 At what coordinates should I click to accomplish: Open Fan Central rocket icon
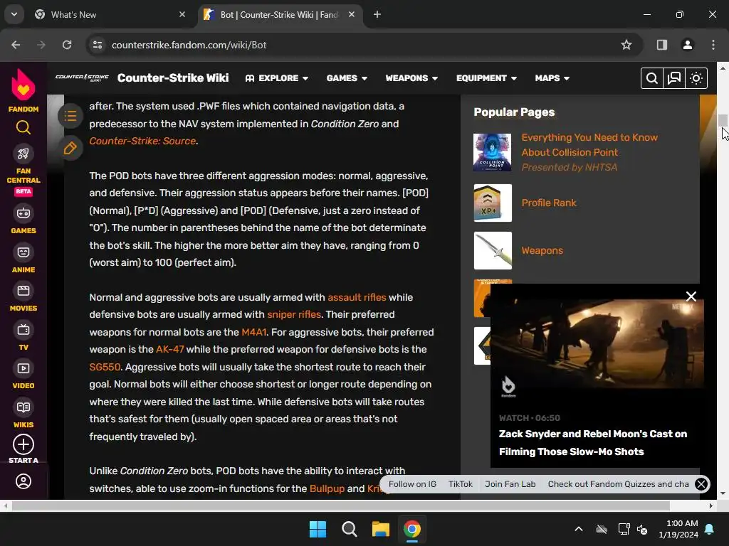(x=23, y=154)
